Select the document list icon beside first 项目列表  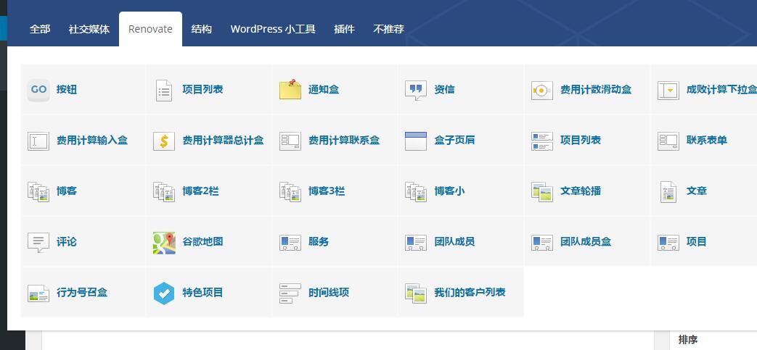pos(164,90)
